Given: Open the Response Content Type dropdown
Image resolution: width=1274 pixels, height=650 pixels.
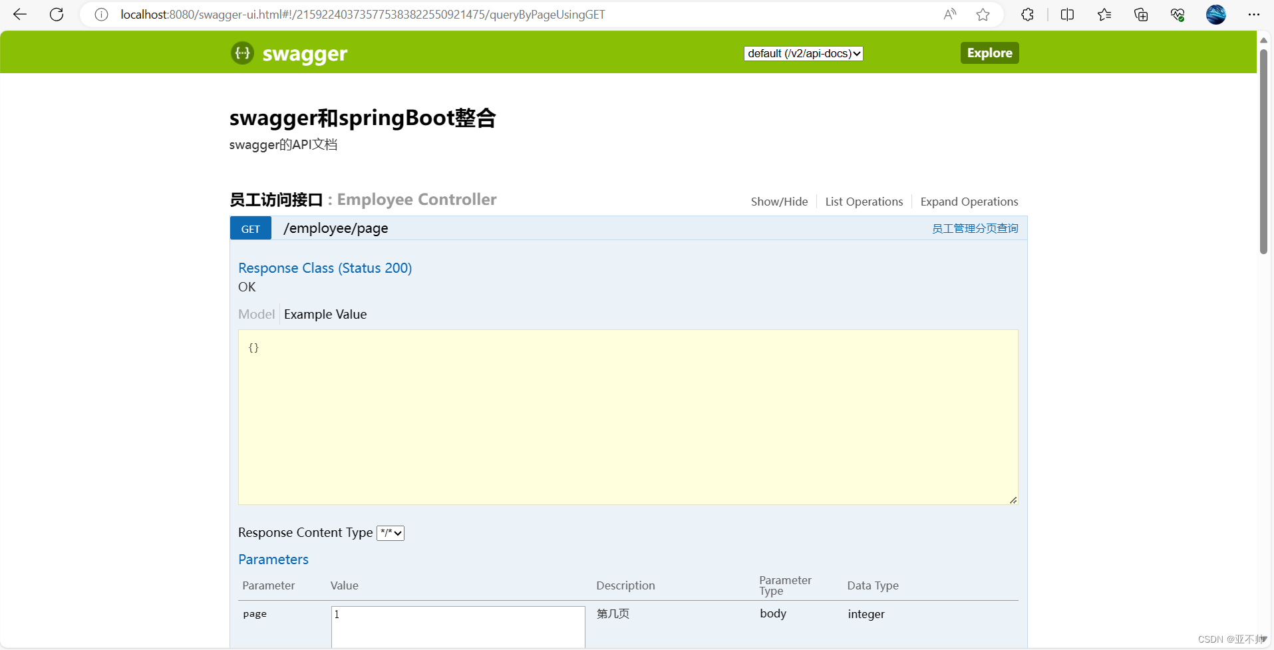Looking at the screenshot, I should click(x=390, y=532).
